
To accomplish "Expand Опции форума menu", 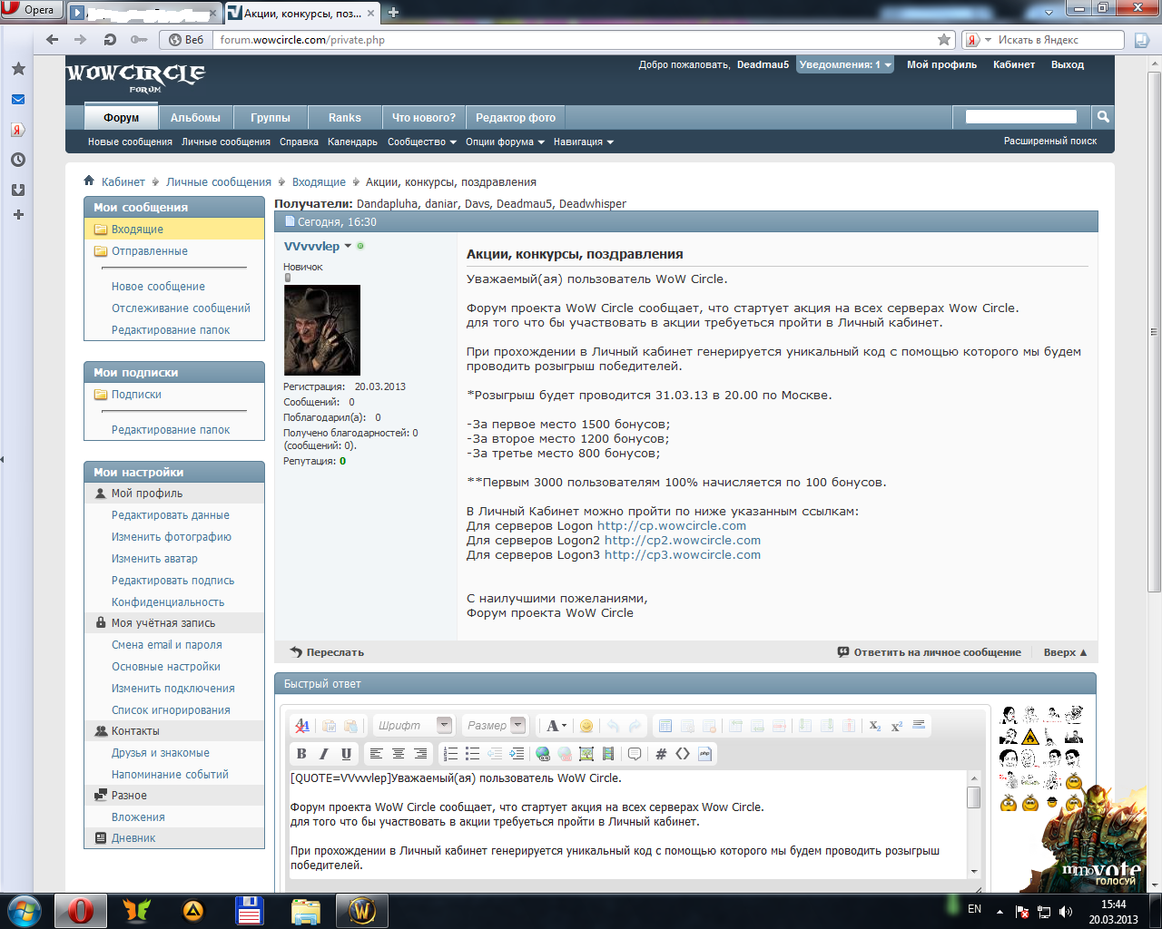I will tap(506, 142).
